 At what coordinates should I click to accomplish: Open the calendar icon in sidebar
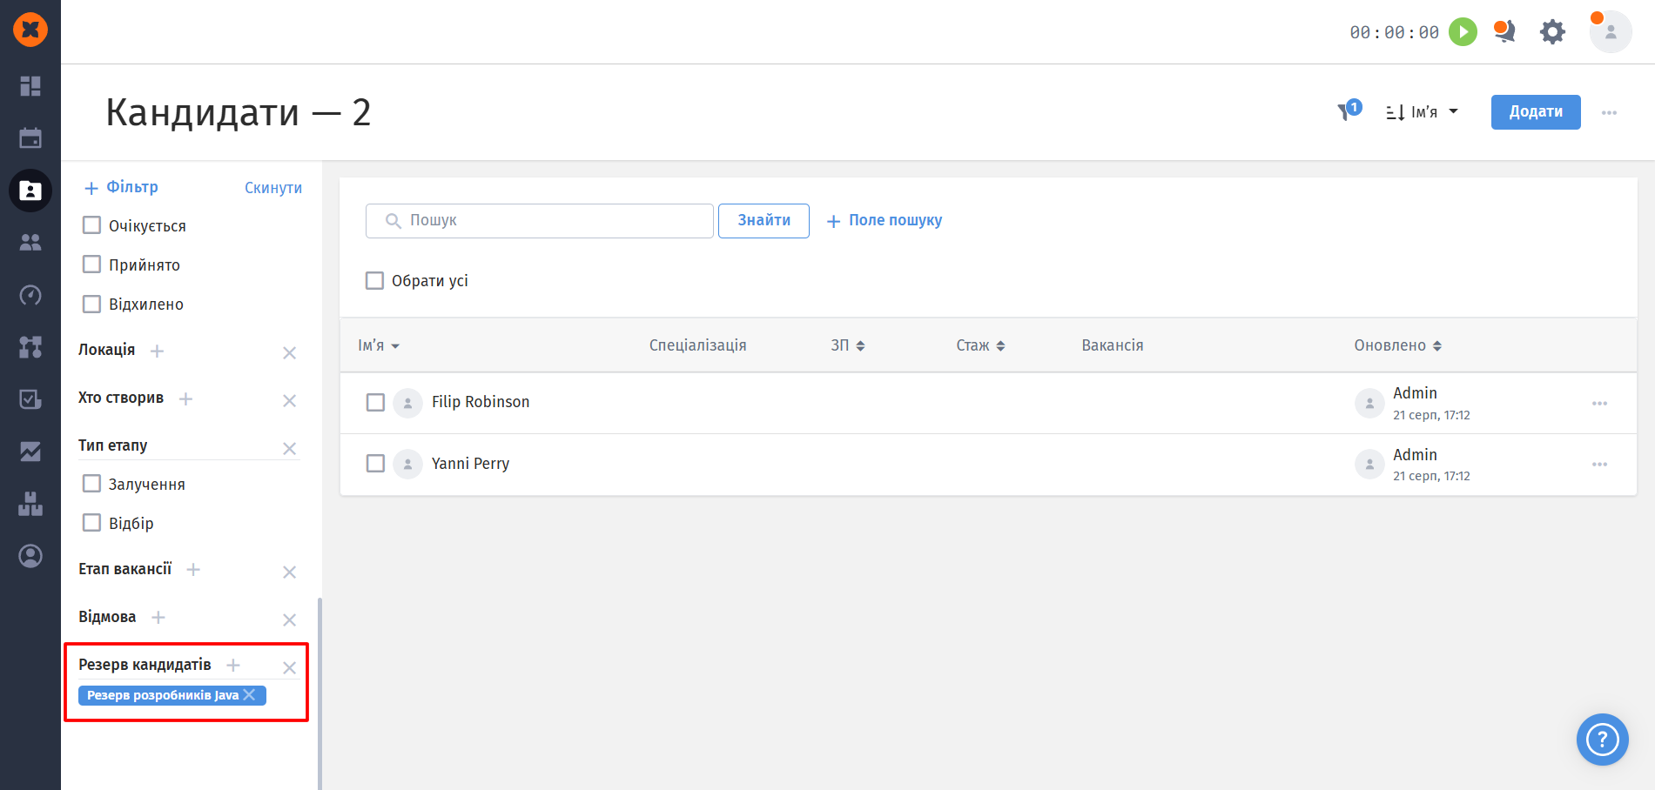click(x=30, y=138)
